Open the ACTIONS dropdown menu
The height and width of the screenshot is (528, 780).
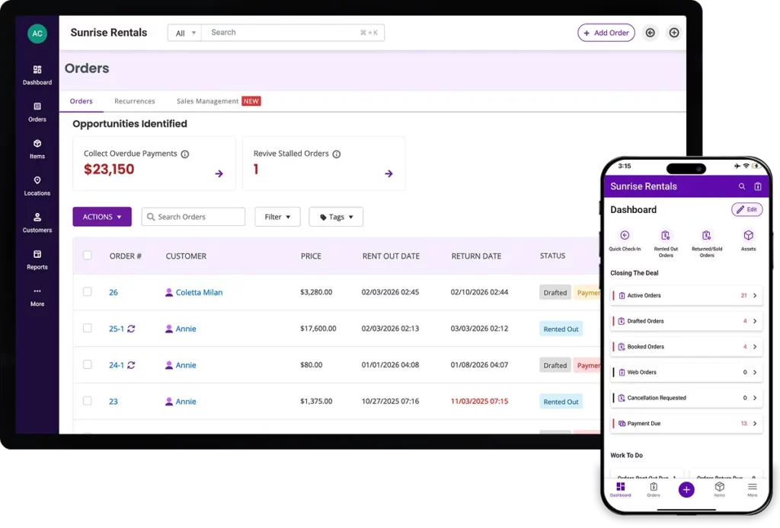coord(102,217)
